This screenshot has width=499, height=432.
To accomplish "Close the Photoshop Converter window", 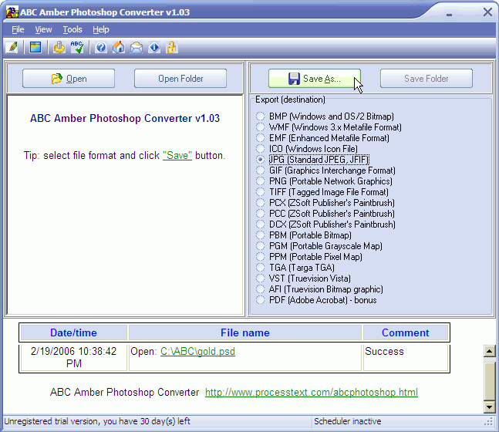I will click(487, 12).
